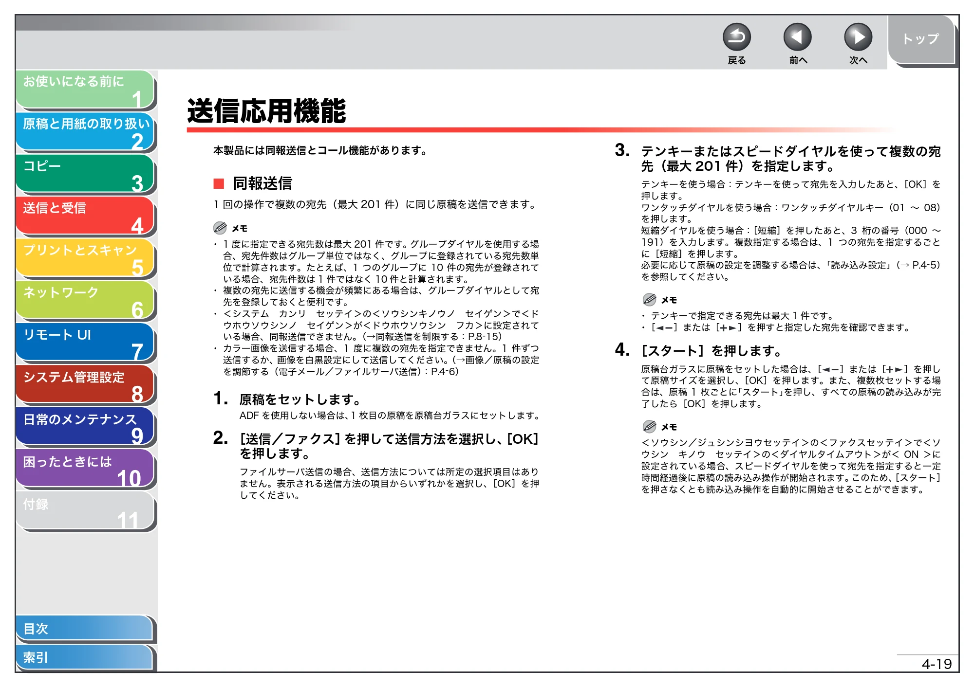Open the 目次 table of contents
This screenshot has width=974, height=688.
point(85,629)
